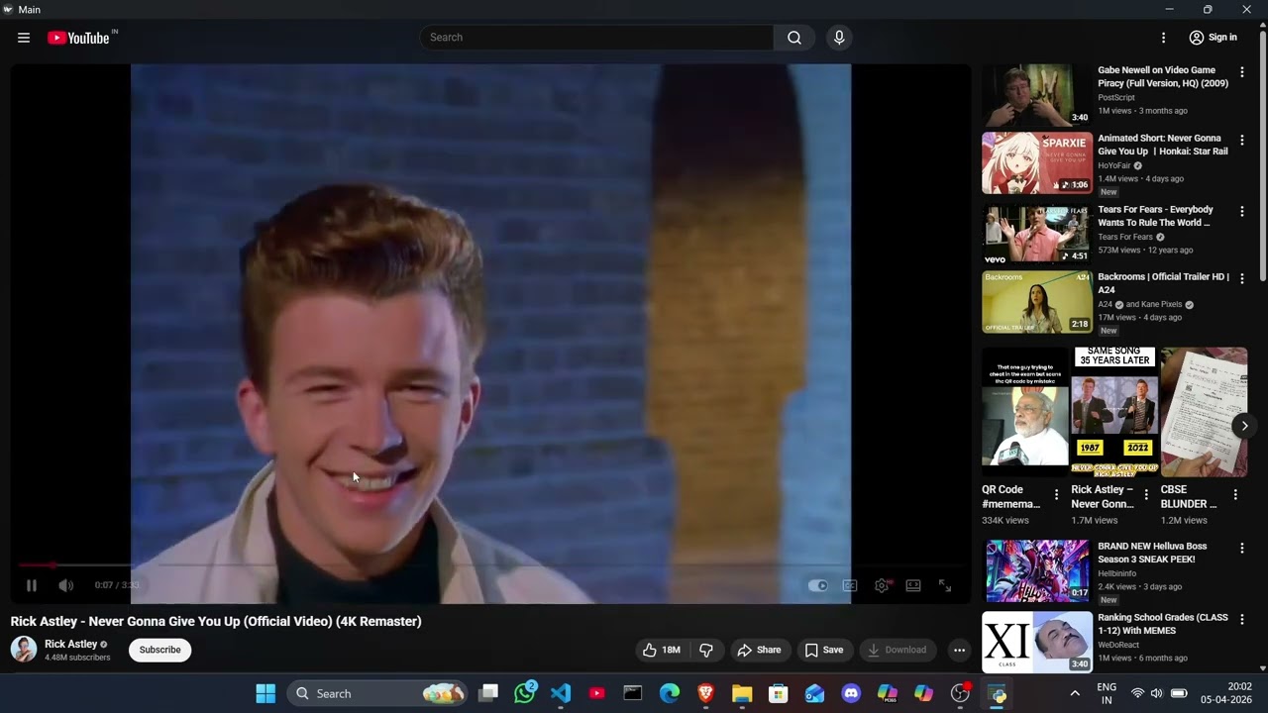
Task: Click the search magnifier button
Action: point(794,38)
